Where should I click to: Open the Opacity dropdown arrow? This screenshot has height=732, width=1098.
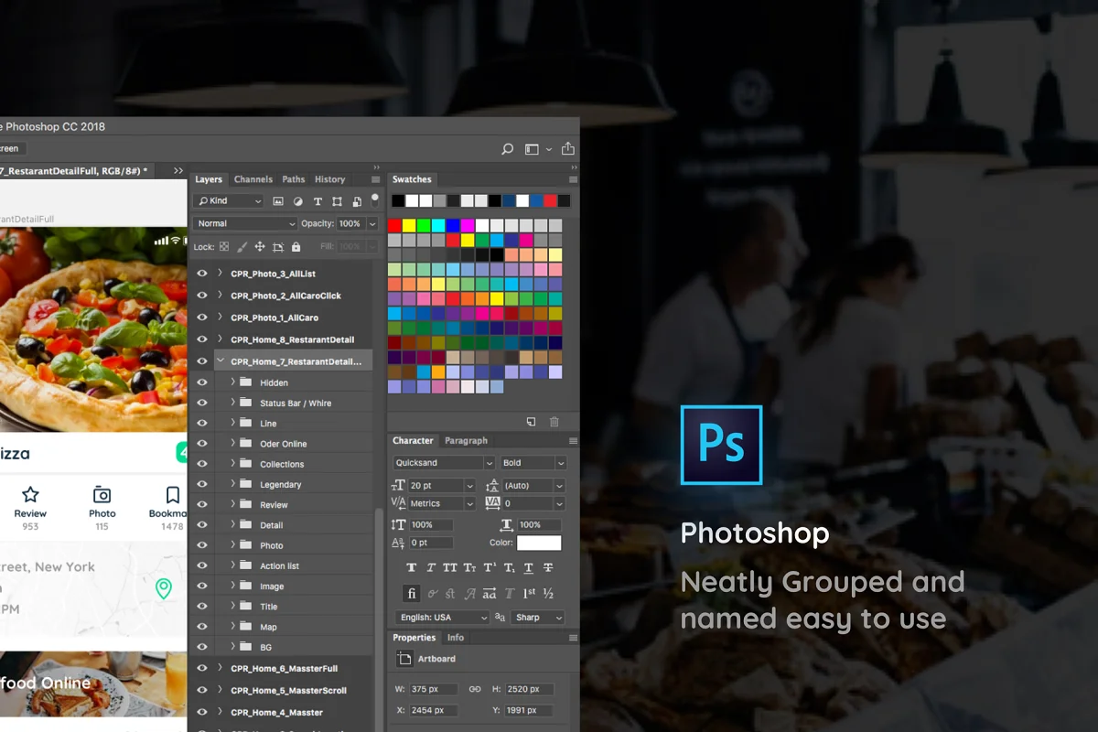372,223
